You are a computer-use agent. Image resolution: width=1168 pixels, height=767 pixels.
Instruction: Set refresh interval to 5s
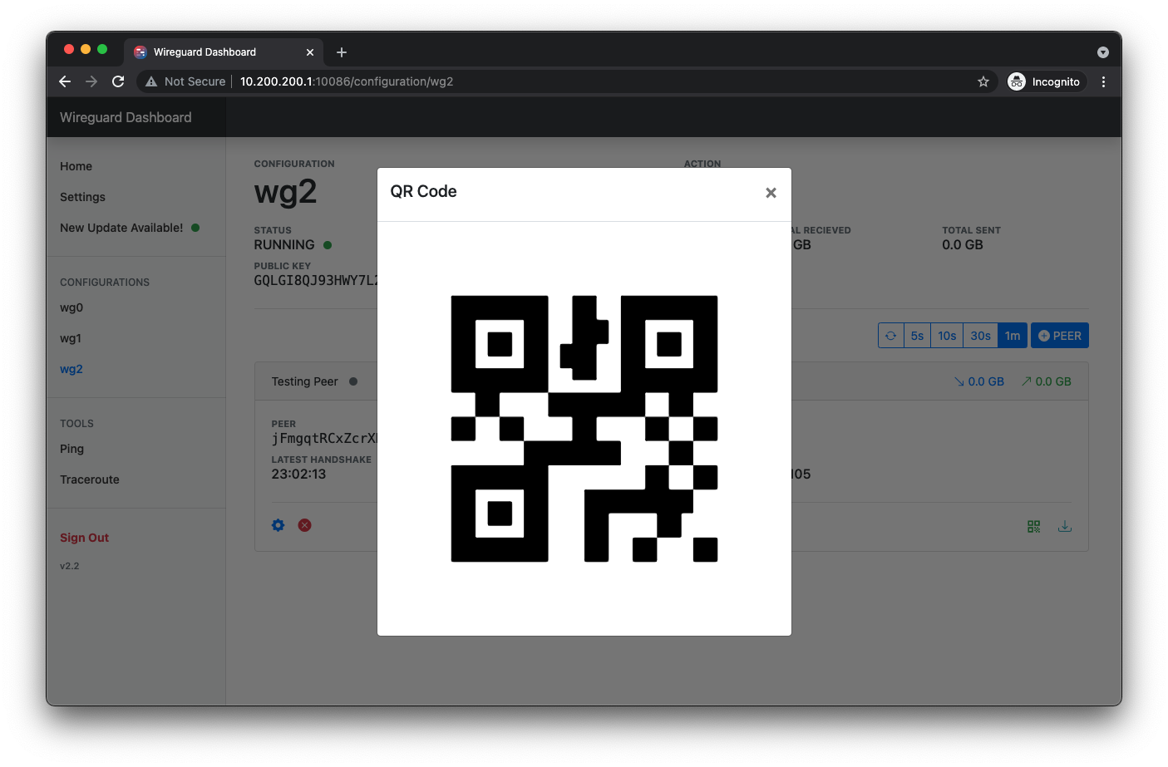(917, 336)
